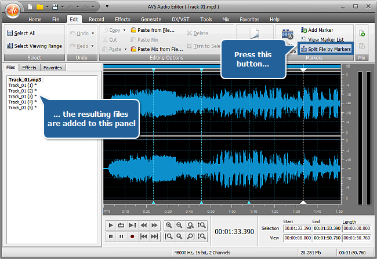Click Paste from File
This screenshot has height=259, width=377.
[153, 30]
